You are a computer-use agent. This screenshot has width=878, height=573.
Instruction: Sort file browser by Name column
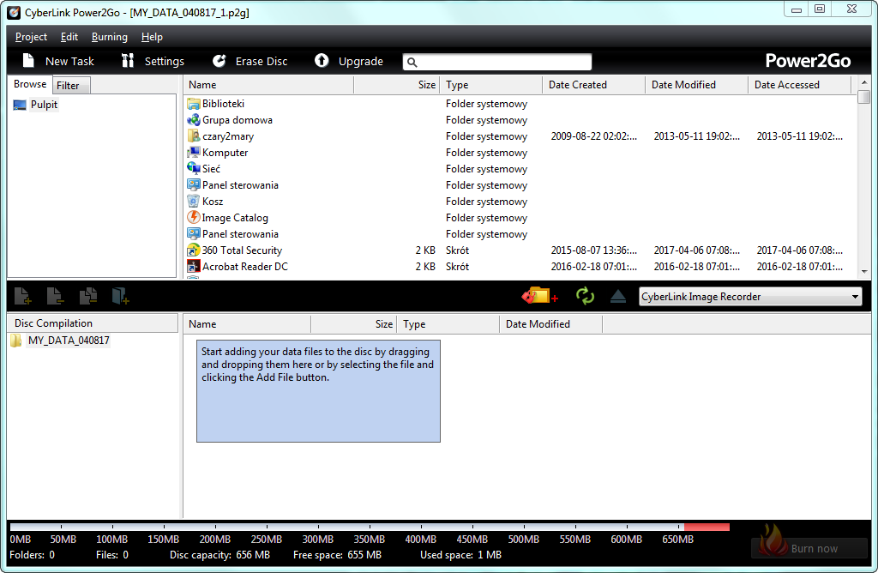268,85
